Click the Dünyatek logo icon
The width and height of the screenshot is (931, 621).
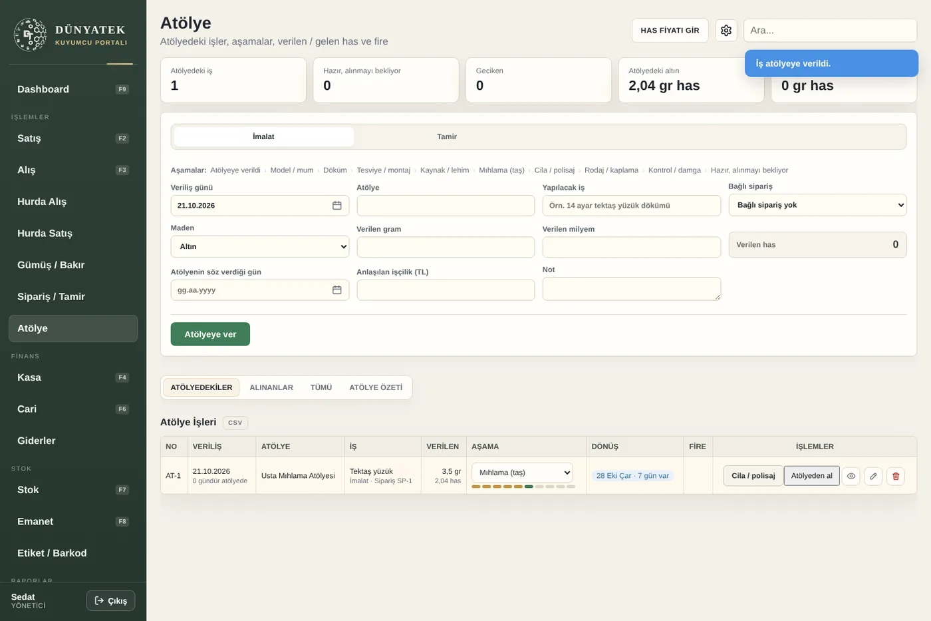tap(31, 35)
